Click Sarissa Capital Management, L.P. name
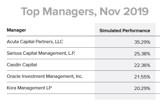Viewport: 164px width, 104px height. pos(41,53)
